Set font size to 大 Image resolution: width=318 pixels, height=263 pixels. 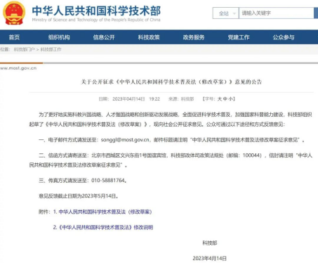(x=220, y=99)
